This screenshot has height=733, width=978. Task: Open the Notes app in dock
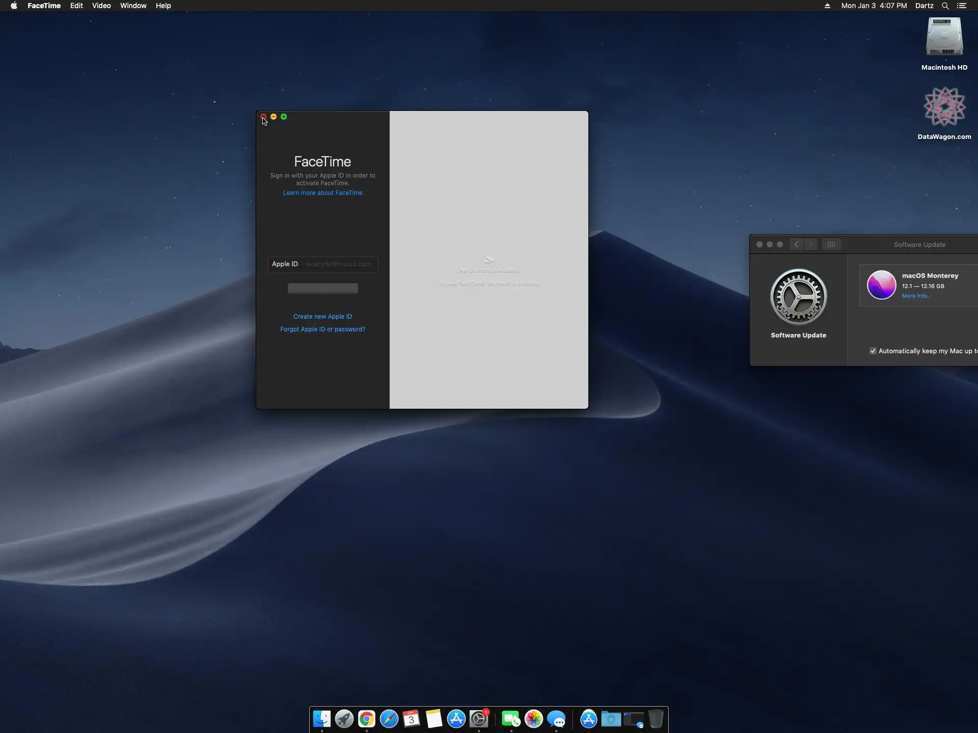click(x=433, y=719)
